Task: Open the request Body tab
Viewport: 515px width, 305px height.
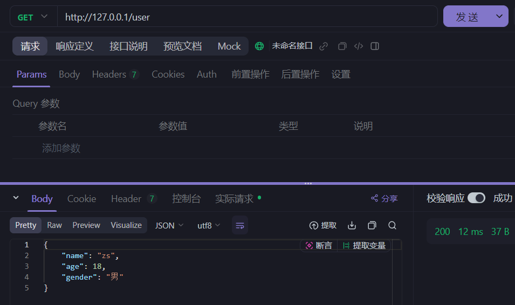Action: pyautogui.click(x=70, y=74)
